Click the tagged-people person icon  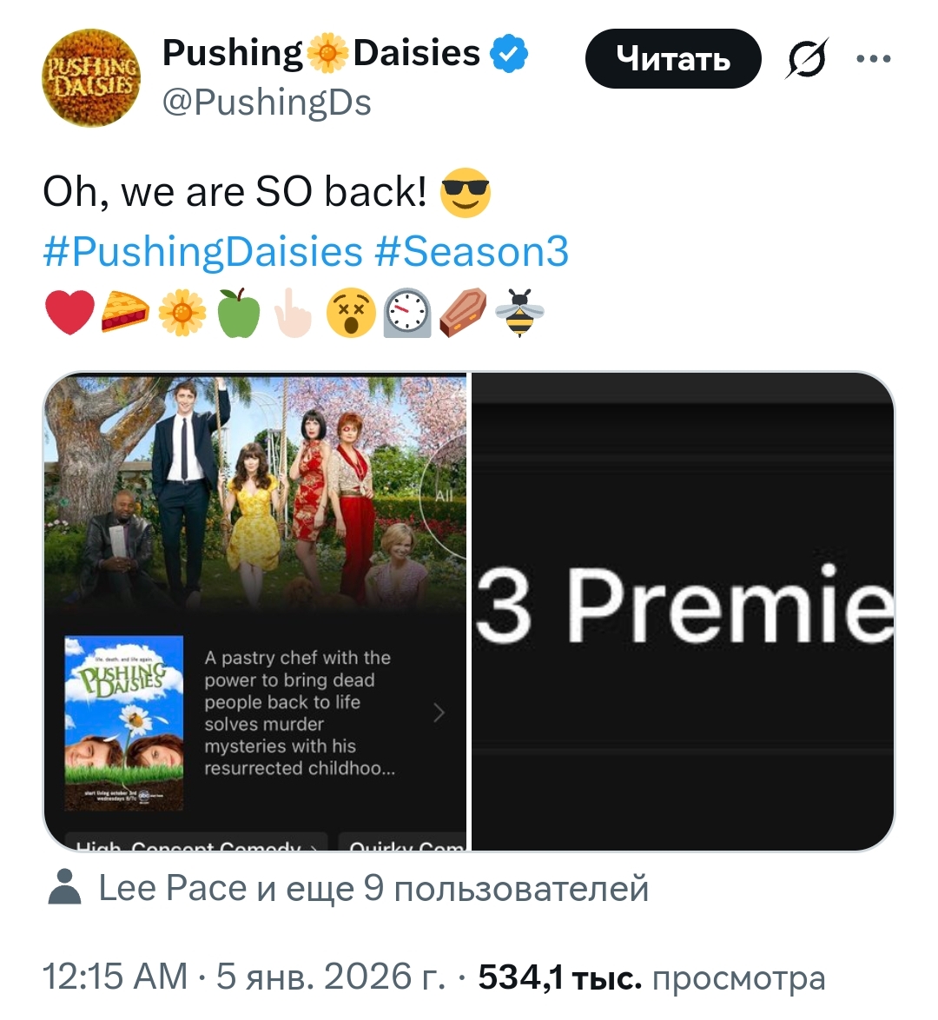[x=64, y=889]
